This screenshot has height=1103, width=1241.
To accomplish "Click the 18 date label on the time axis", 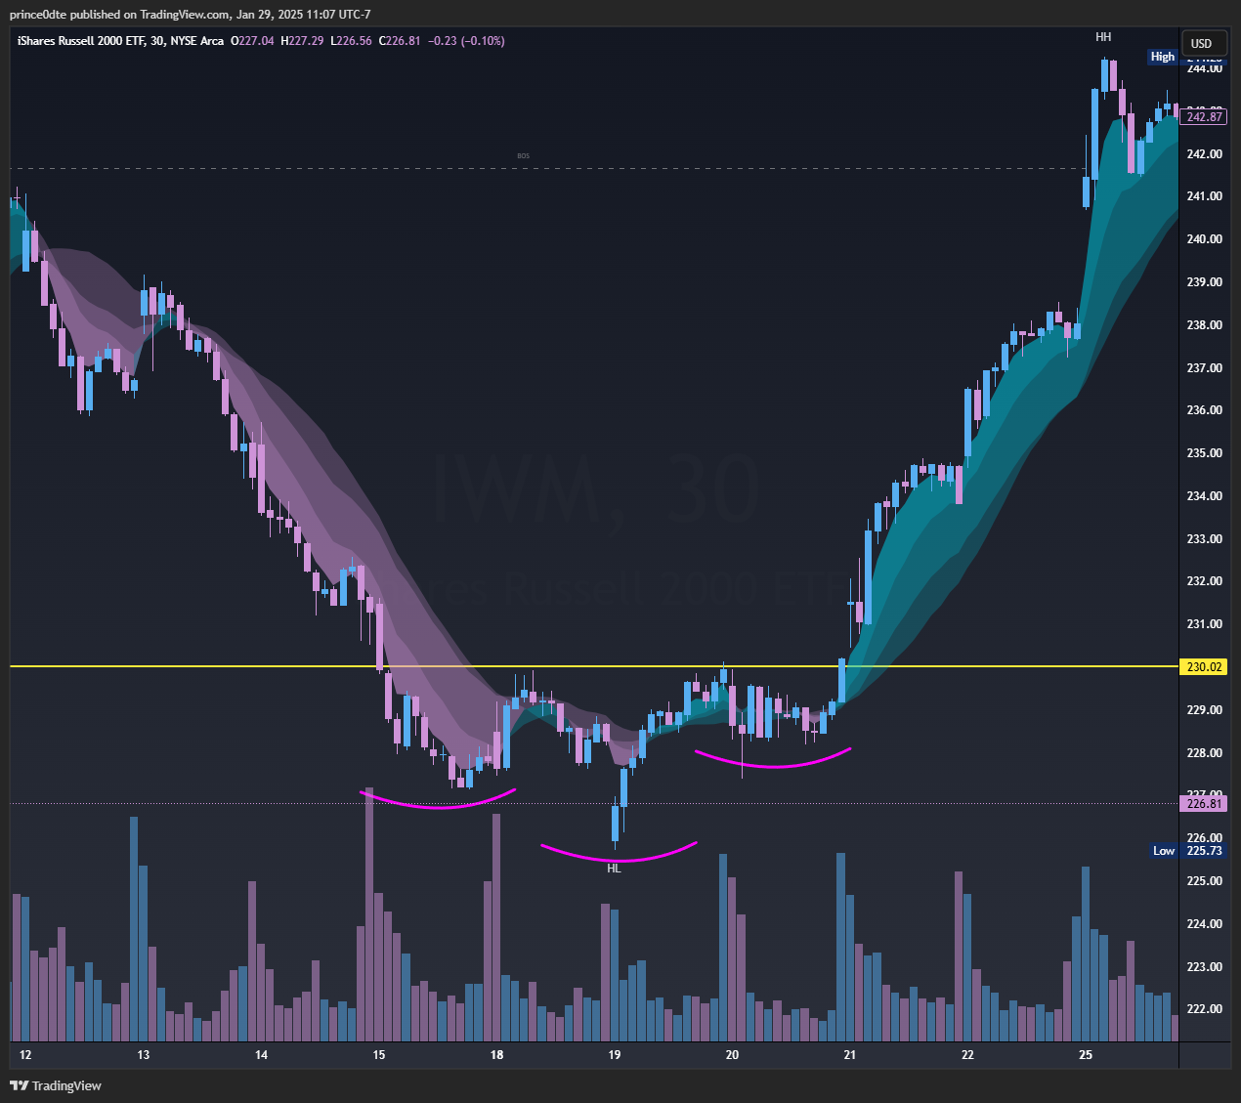I will pyautogui.click(x=496, y=1055).
